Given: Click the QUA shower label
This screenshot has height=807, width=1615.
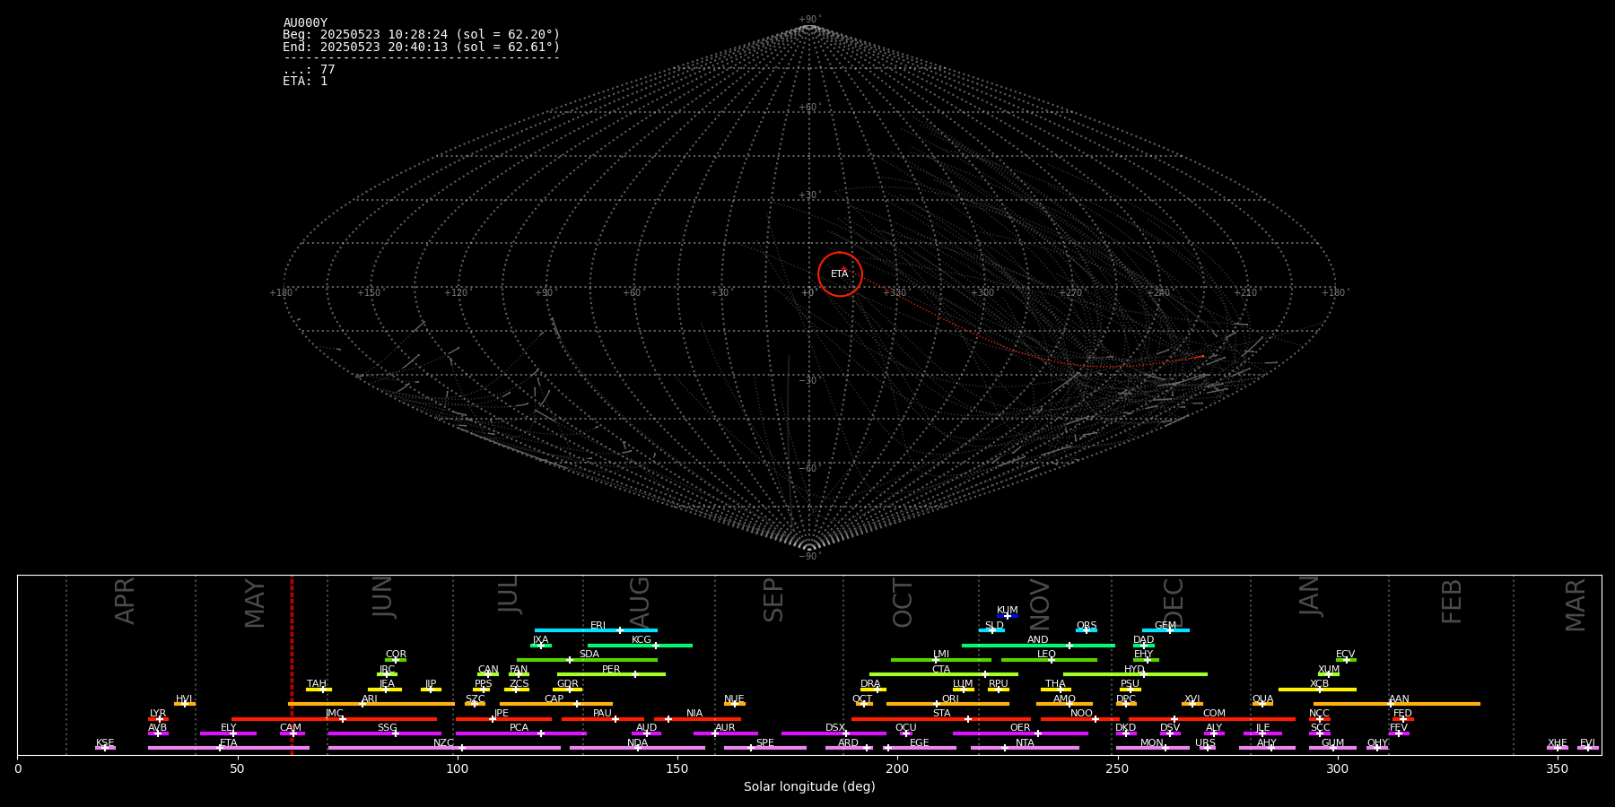Looking at the screenshot, I should pos(1262,699).
